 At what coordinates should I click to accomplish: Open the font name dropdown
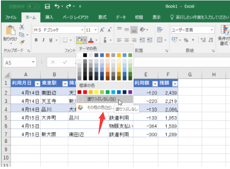(82, 30)
